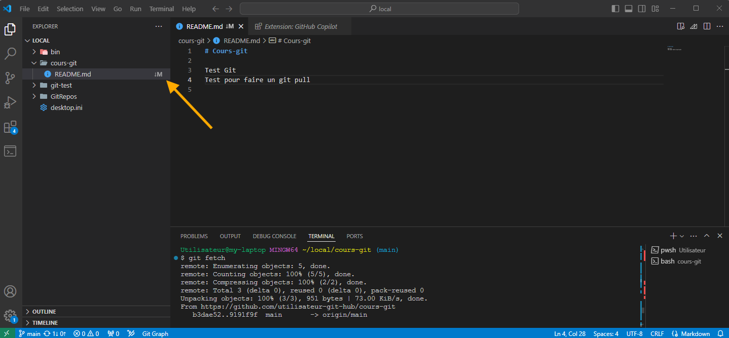The height and width of the screenshot is (338, 729).
Task: Select the Run and Debug icon
Action: pos(10,102)
